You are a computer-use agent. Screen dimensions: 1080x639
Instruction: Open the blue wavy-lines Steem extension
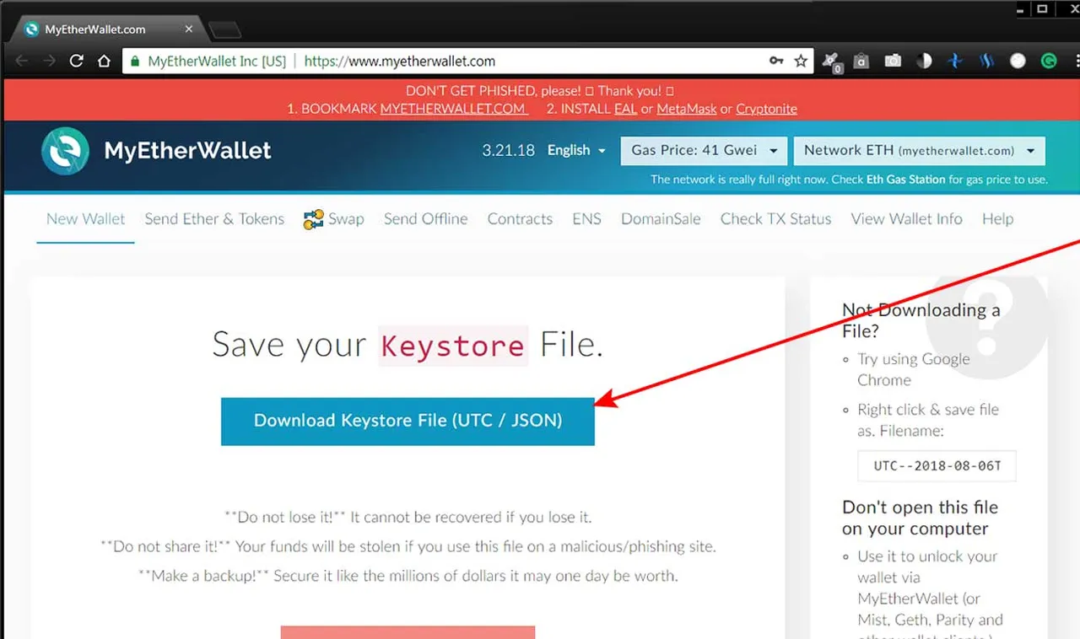click(x=986, y=61)
